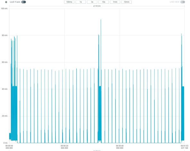Select the 1min time span
The width and height of the screenshot is (190, 151).
click(115, 2)
